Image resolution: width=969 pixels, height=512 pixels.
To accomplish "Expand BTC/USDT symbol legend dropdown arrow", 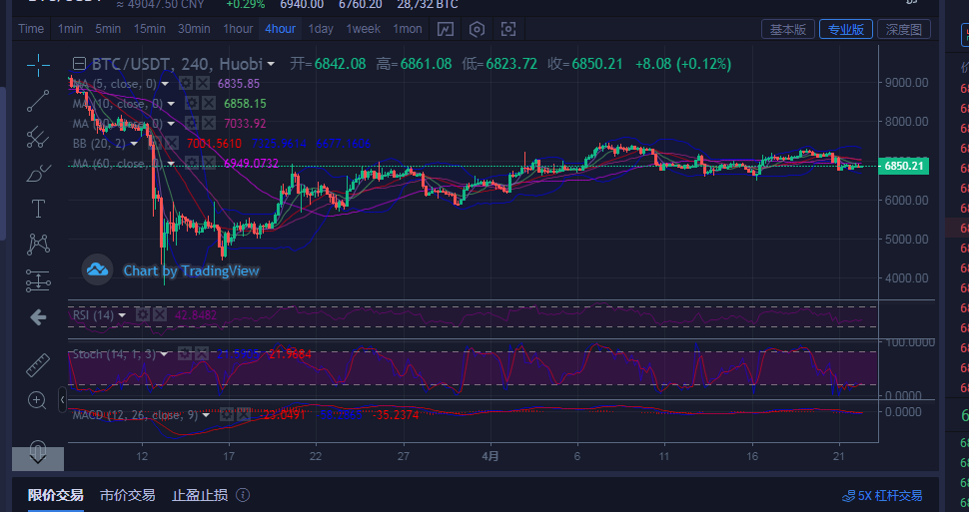I will click(271, 64).
